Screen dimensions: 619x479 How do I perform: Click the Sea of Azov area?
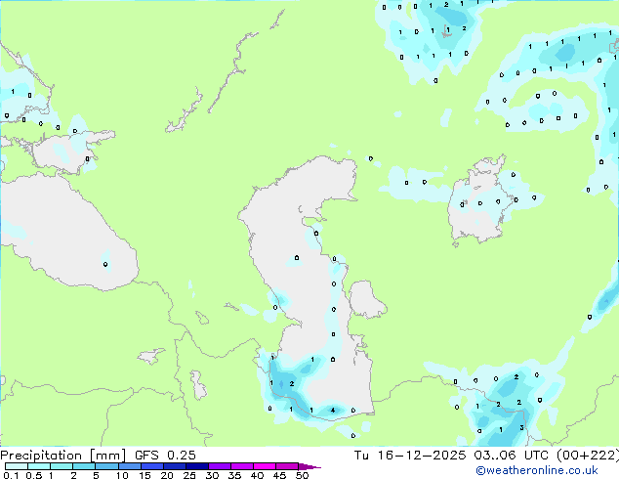click(65, 152)
